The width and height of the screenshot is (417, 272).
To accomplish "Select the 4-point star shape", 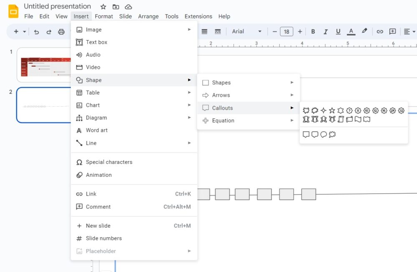I will (x=324, y=111).
